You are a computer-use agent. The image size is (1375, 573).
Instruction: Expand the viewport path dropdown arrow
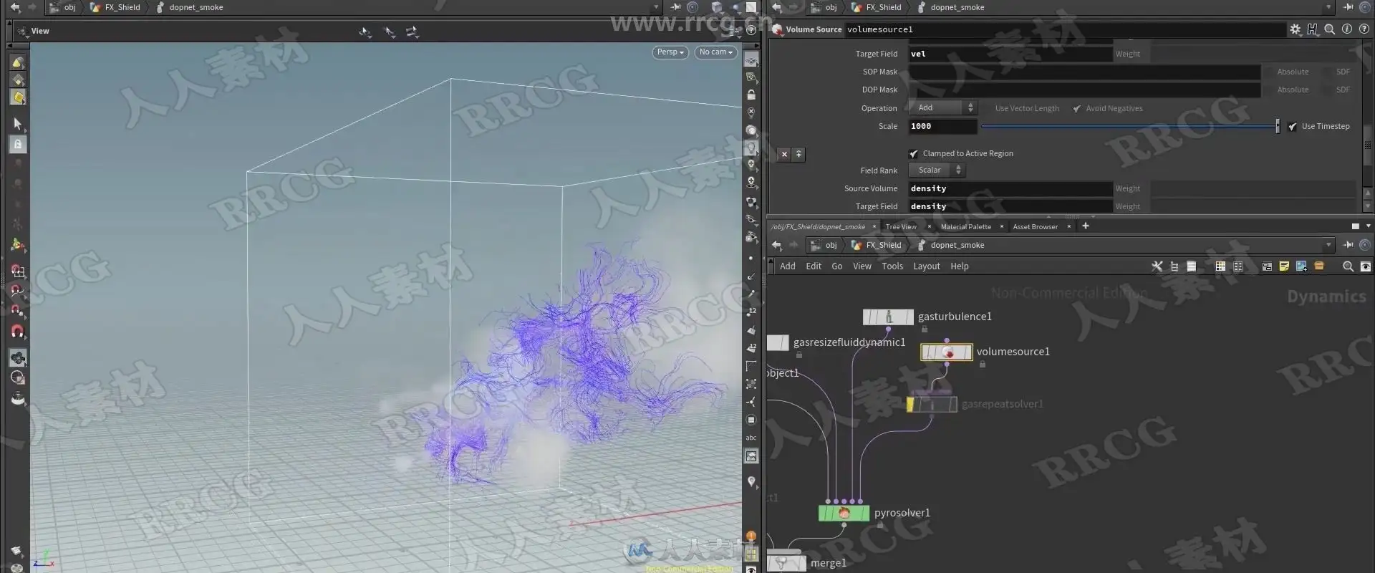(x=656, y=7)
